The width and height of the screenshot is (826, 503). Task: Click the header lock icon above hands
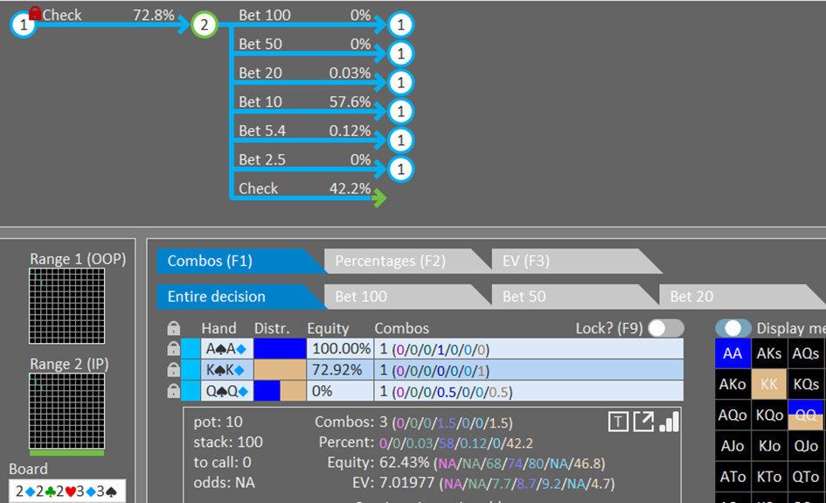(x=173, y=328)
